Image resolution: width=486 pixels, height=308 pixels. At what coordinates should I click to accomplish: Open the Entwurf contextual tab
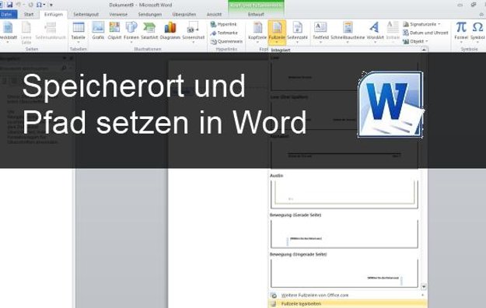[256, 14]
